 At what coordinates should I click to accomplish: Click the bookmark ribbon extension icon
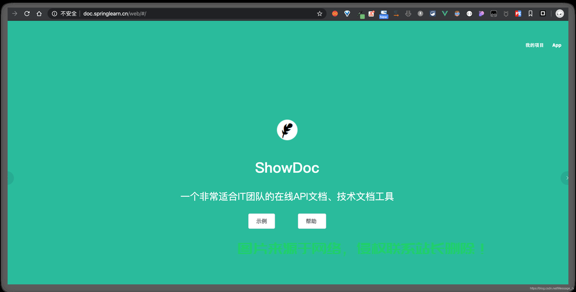click(x=530, y=13)
